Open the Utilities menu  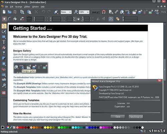tap(27, 7)
